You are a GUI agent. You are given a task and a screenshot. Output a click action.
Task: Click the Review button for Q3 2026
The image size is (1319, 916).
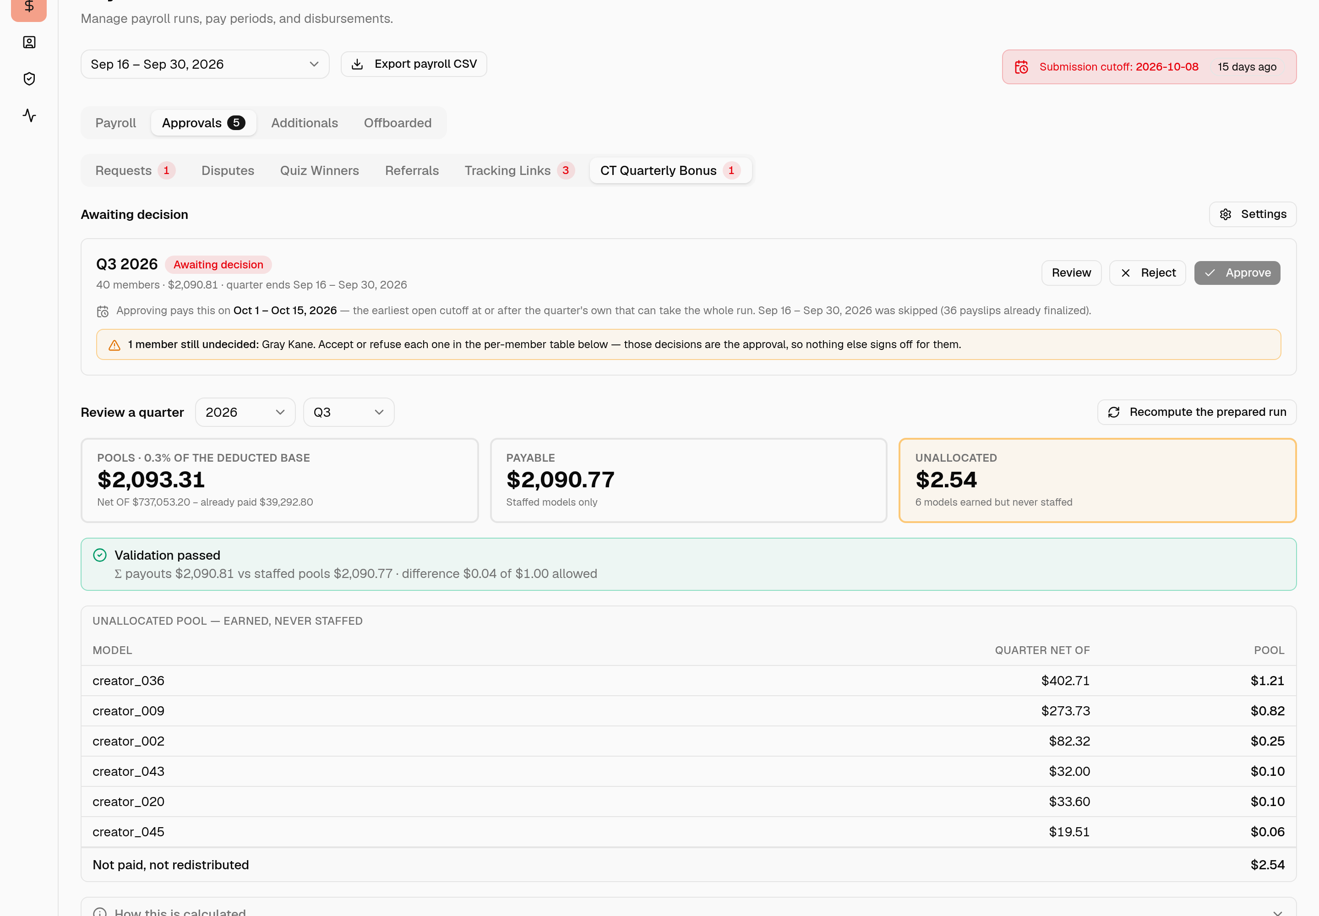[x=1071, y=273]
